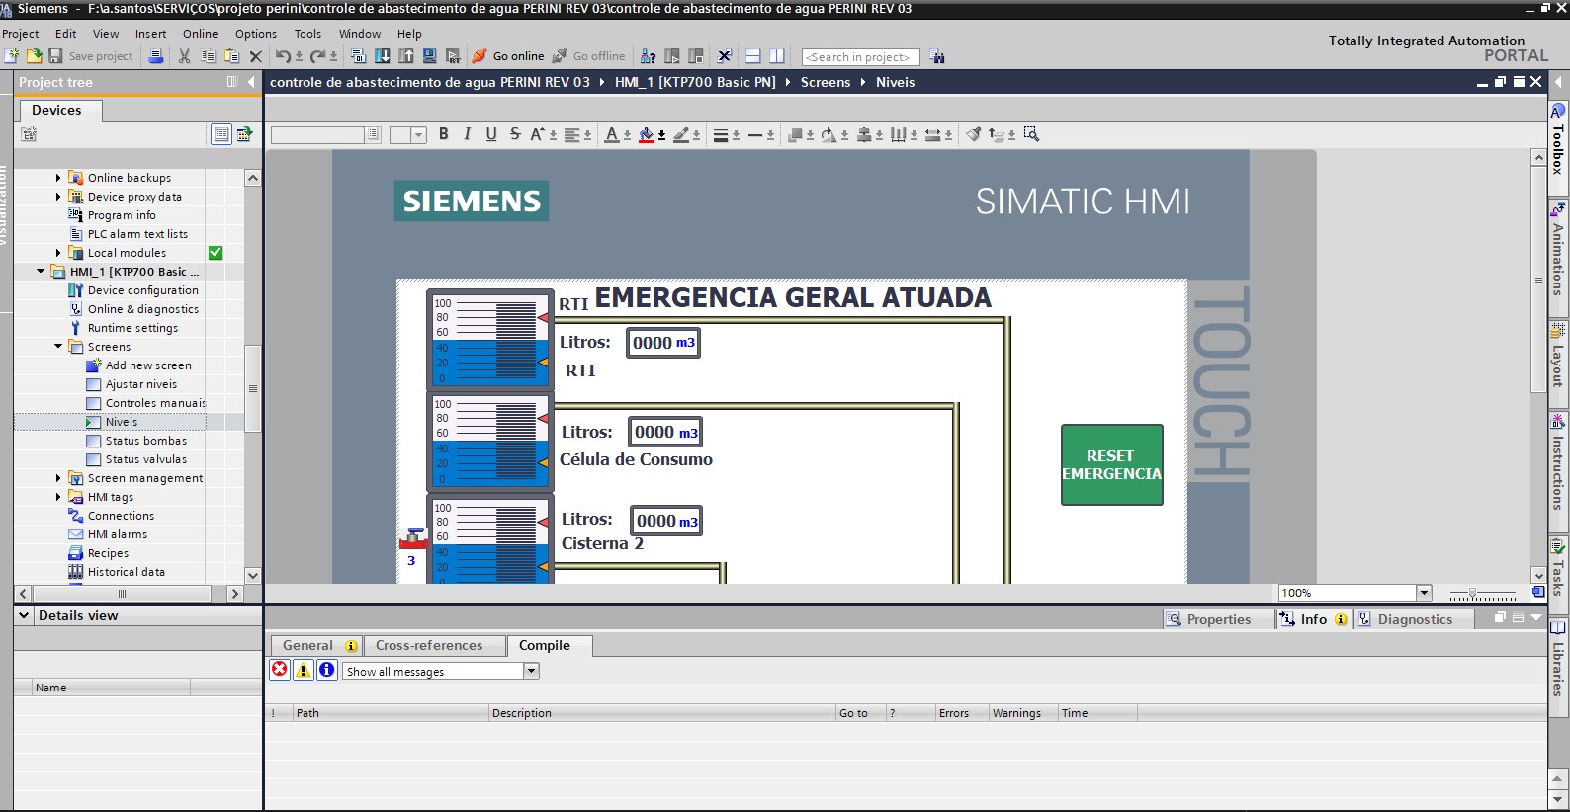Click the Search in project field
The width and height of the screenshot is (1570, 812).
(x=859, y=57)
